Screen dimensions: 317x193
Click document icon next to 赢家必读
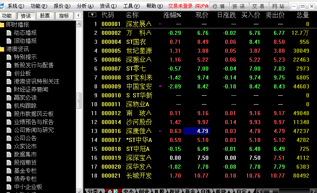[9, 98]
